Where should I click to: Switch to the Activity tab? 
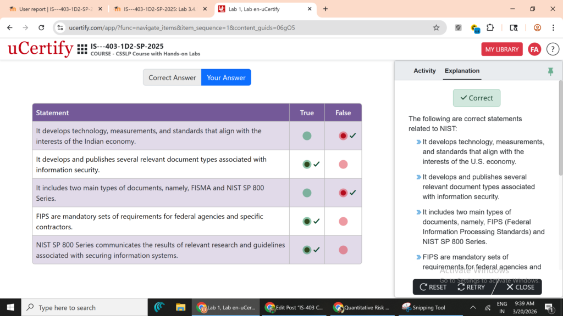[424, 71]
